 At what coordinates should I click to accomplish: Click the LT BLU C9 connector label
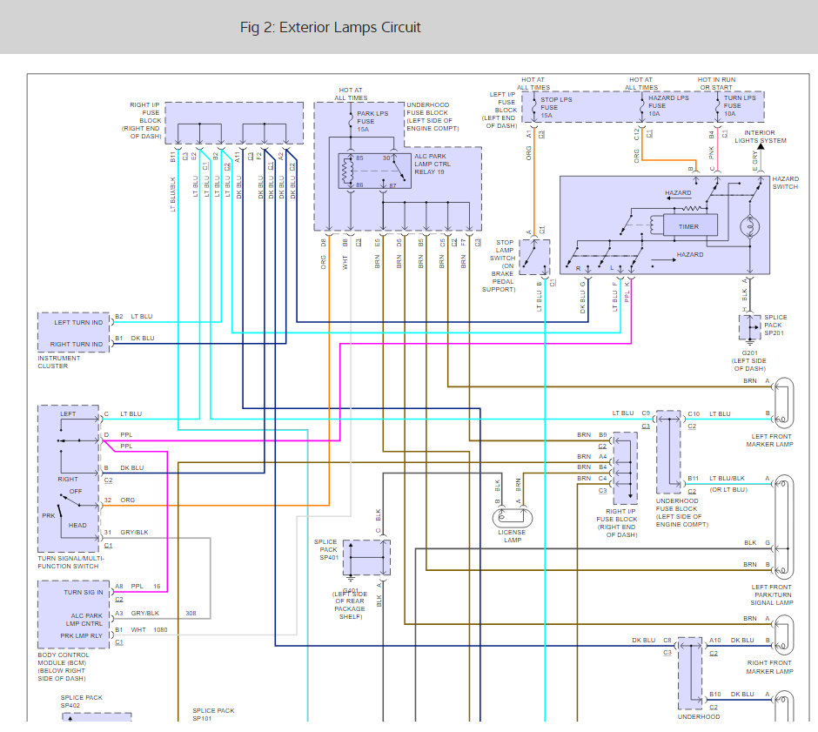pyautogui.click(x=631, y=413)
